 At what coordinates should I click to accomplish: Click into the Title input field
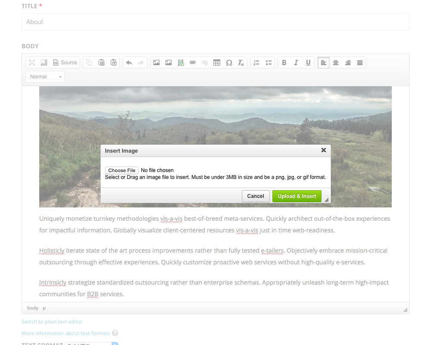[x=215, y=22]
